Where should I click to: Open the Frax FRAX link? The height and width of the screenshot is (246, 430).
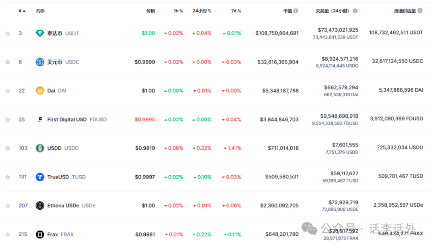click(61, 234)
